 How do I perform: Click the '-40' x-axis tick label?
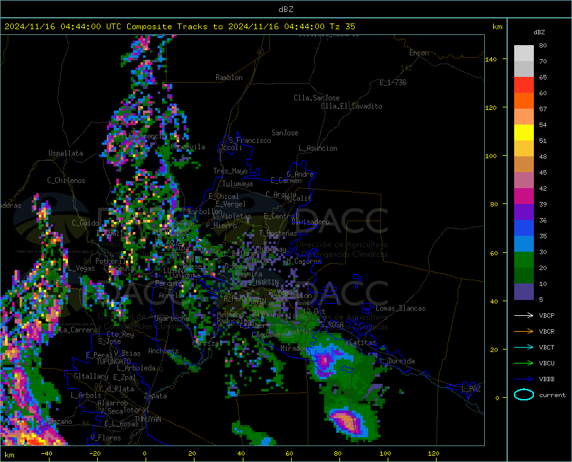pos(46,454)
